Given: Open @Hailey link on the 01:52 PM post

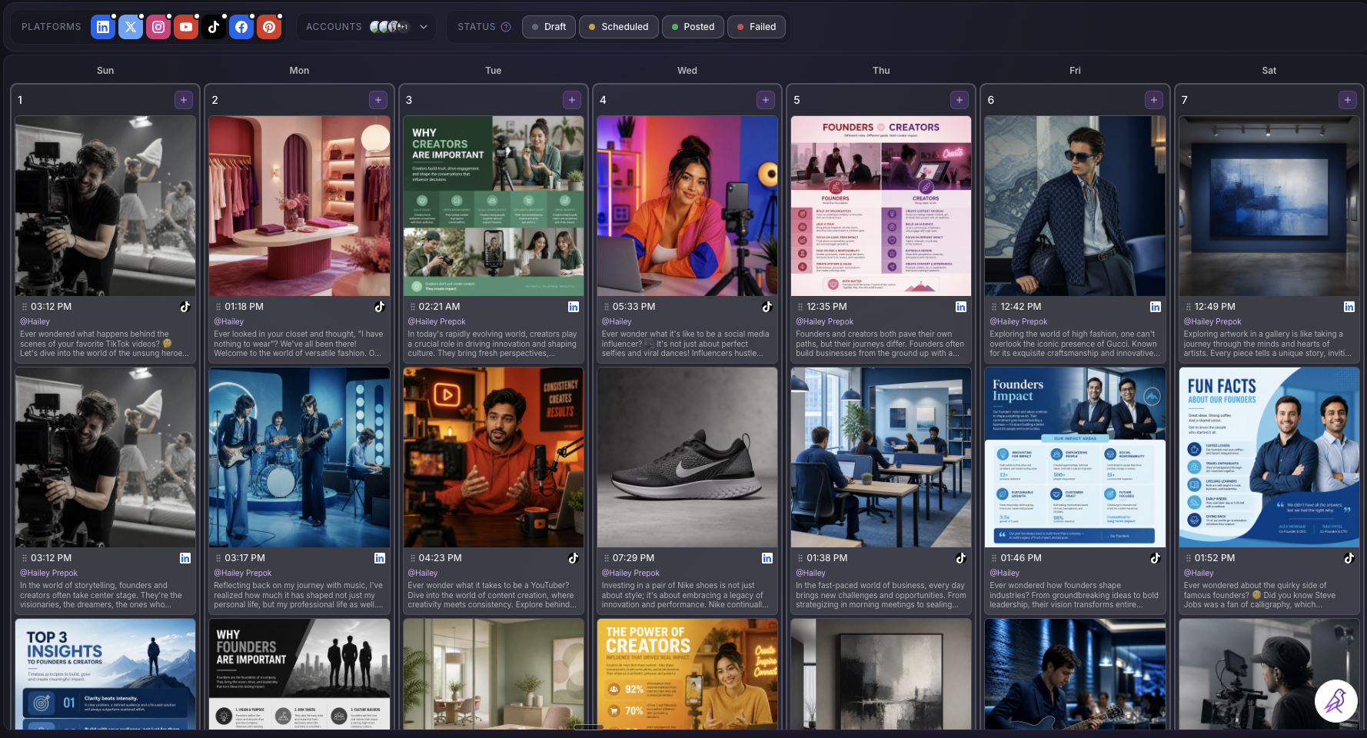Looking at the screenshot, I should coord(1199,573).
